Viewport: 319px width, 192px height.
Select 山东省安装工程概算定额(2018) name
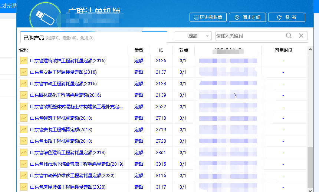click(61, 130)
